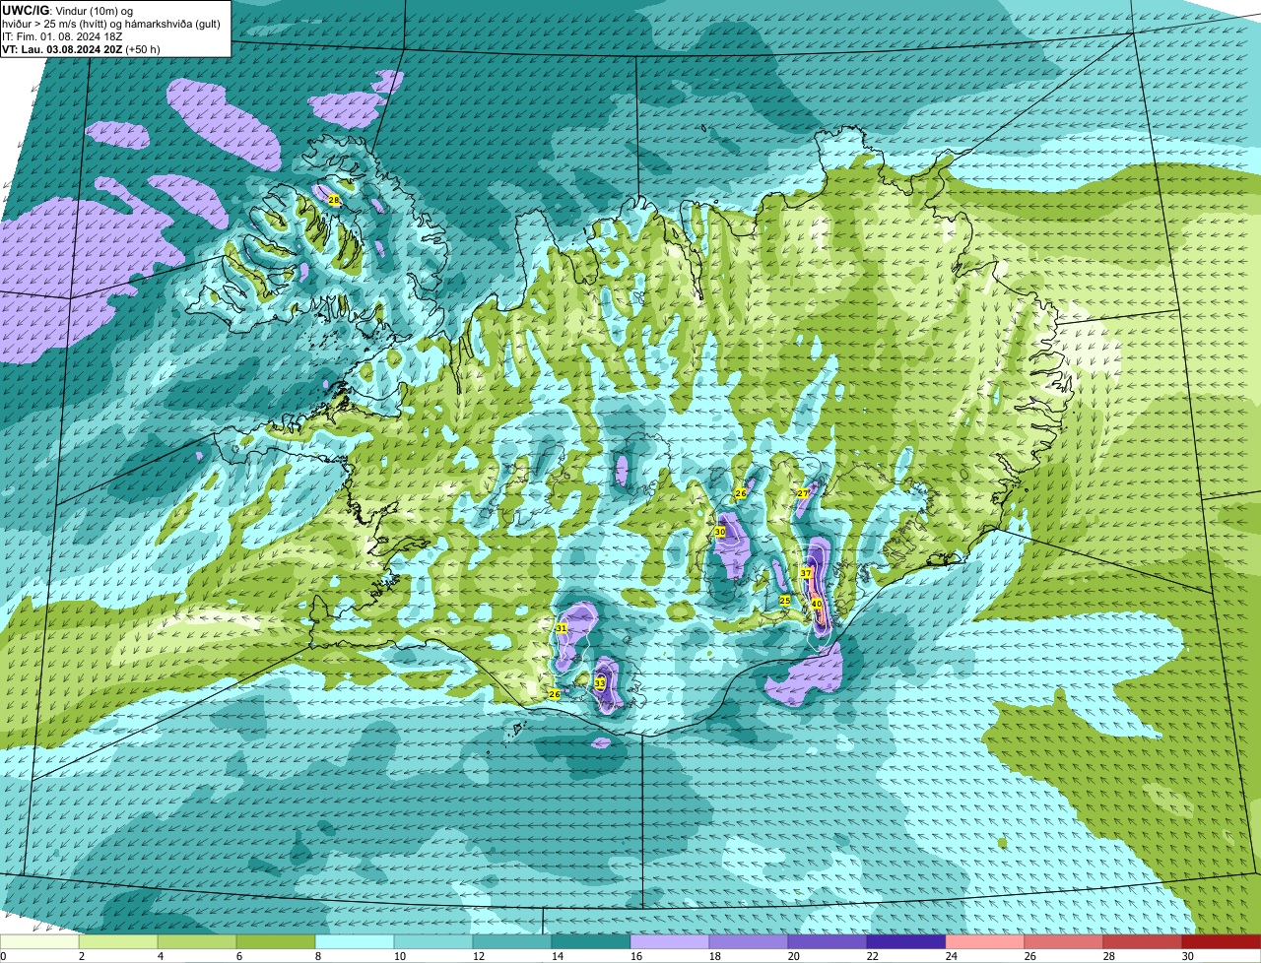
Task: Select the 16–18 m/s light purple legend swatch
Action: 670,942
